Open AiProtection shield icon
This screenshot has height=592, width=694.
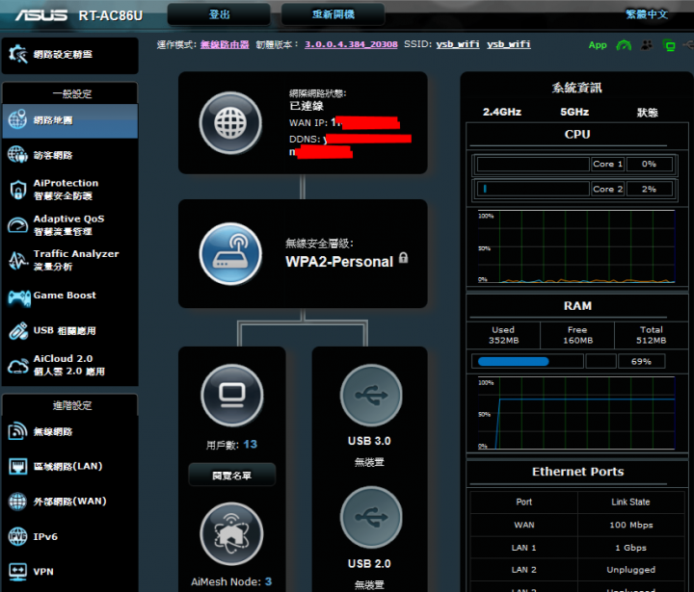coord(17,190)
